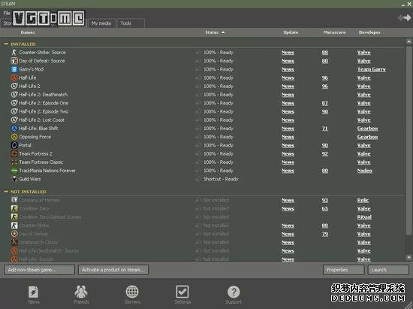The image size is (413, 309).
Task: Sort by the Developer column header
Action: click(369, 32)
